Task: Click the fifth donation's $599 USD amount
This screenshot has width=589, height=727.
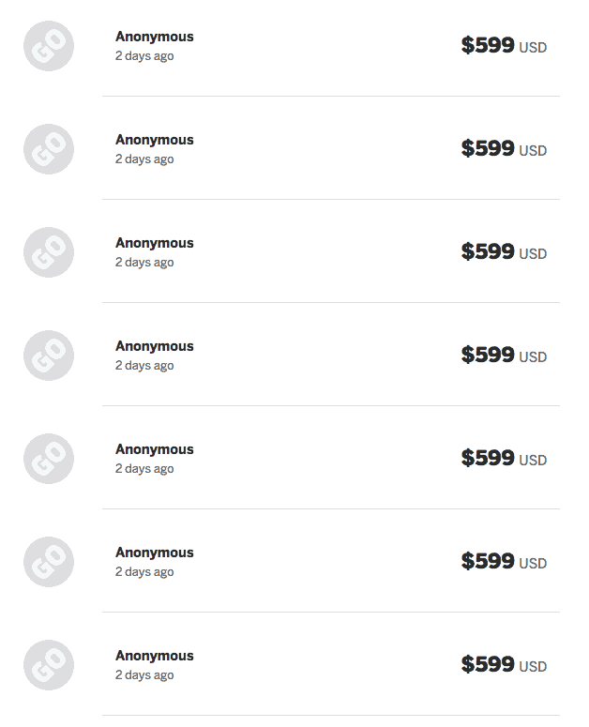Action: point(503,459)
